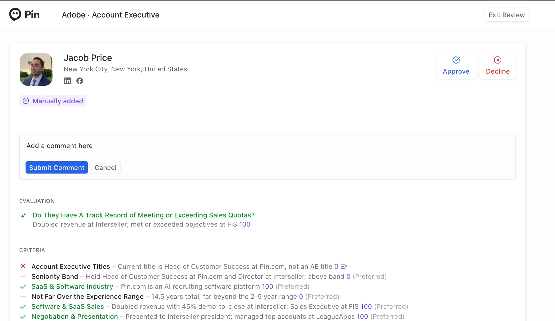The height and width of the screenshot is (321, 555).
Task: Click the green check for Software & SaaS Sales
Action: [x=23, y=307]
